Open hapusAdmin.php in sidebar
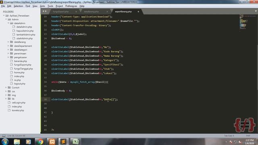This screenshot has height=145, width=258. tap(25, 31)
